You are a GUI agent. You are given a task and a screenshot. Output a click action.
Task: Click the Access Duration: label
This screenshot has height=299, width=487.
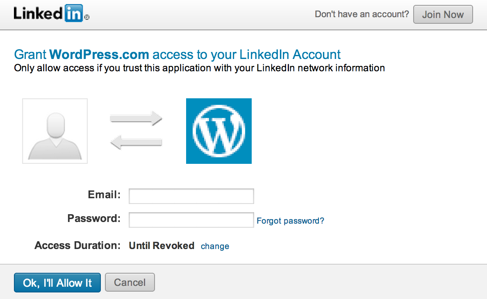[x=77, y=245]
